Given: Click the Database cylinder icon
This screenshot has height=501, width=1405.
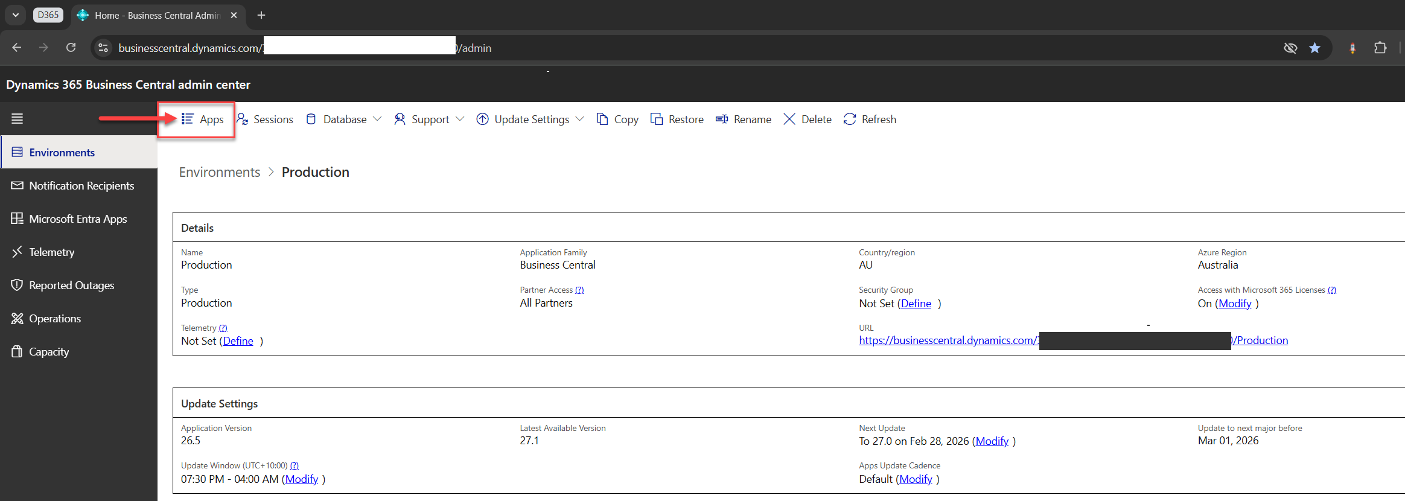Looking at the screenshot, I should [x=311, y=120].
